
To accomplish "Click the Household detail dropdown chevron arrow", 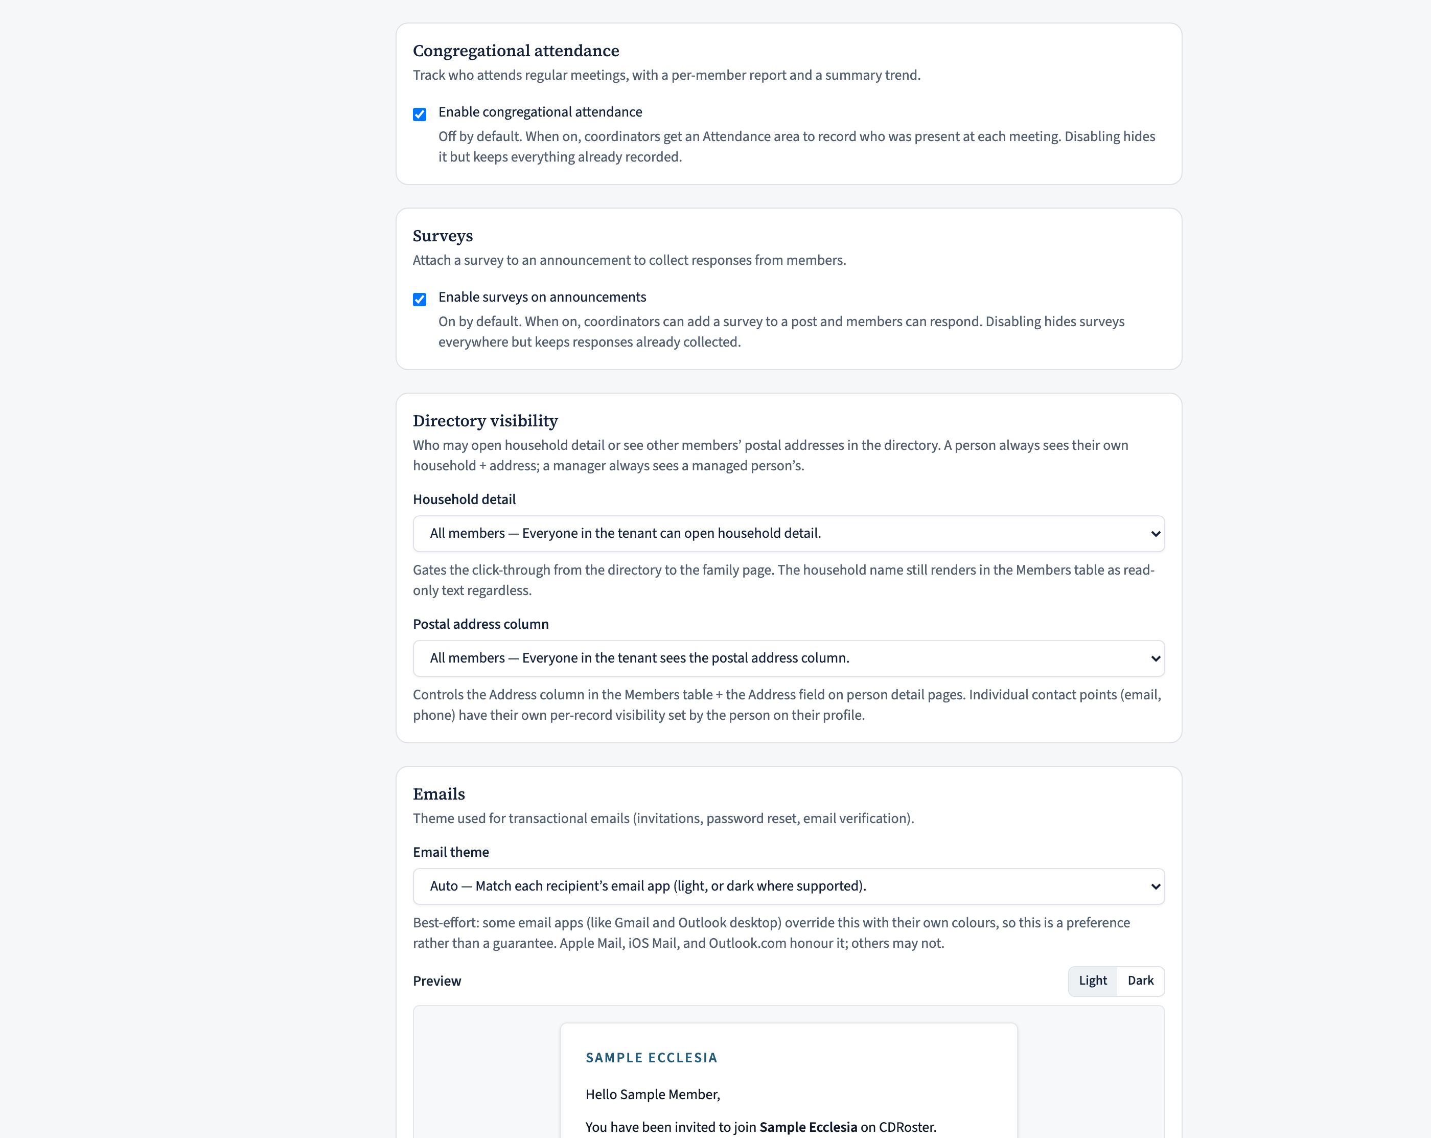I will (1156, 534).
